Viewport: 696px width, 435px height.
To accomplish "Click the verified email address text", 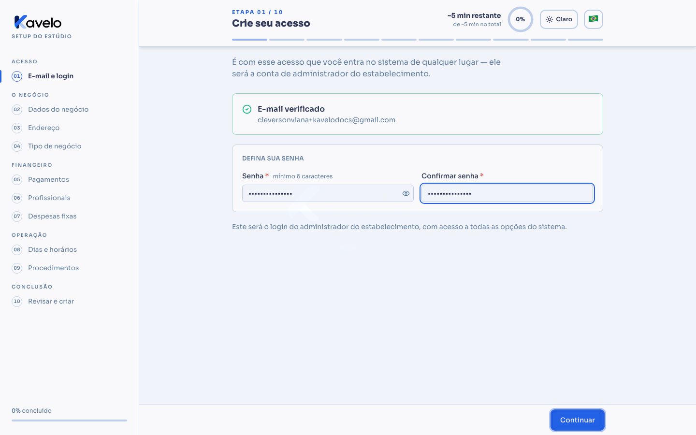I will [326, 120].
